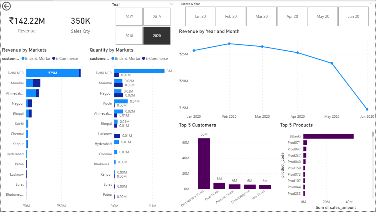
Task: Select year 2017 in Year slicer
Action: coord(129,17)
